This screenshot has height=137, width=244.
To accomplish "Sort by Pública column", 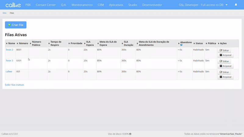I will [x=211, y=43].
